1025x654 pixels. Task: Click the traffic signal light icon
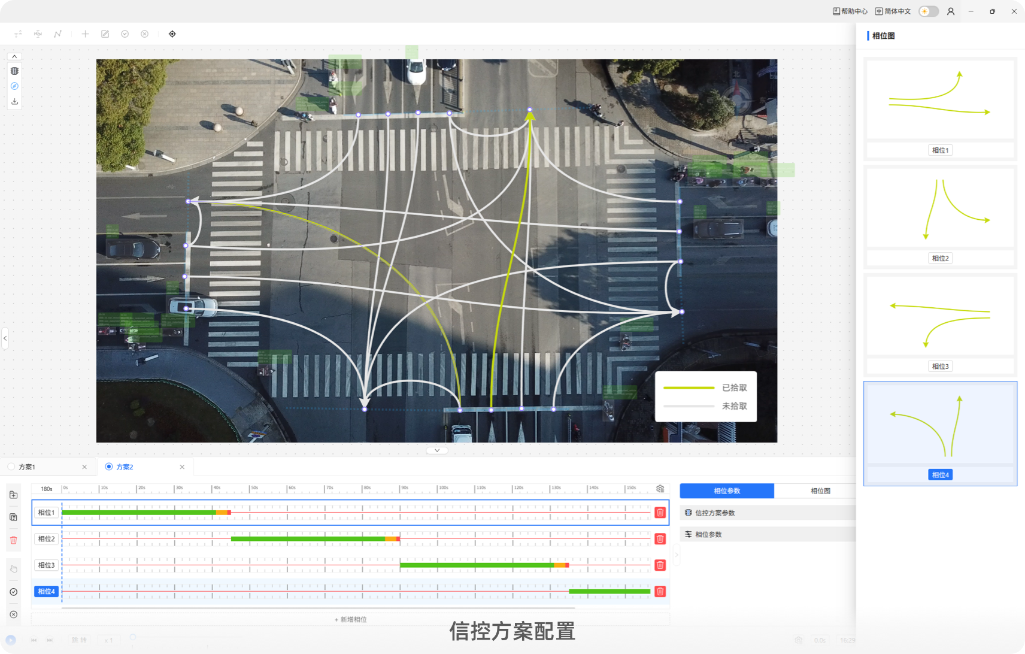14,71
